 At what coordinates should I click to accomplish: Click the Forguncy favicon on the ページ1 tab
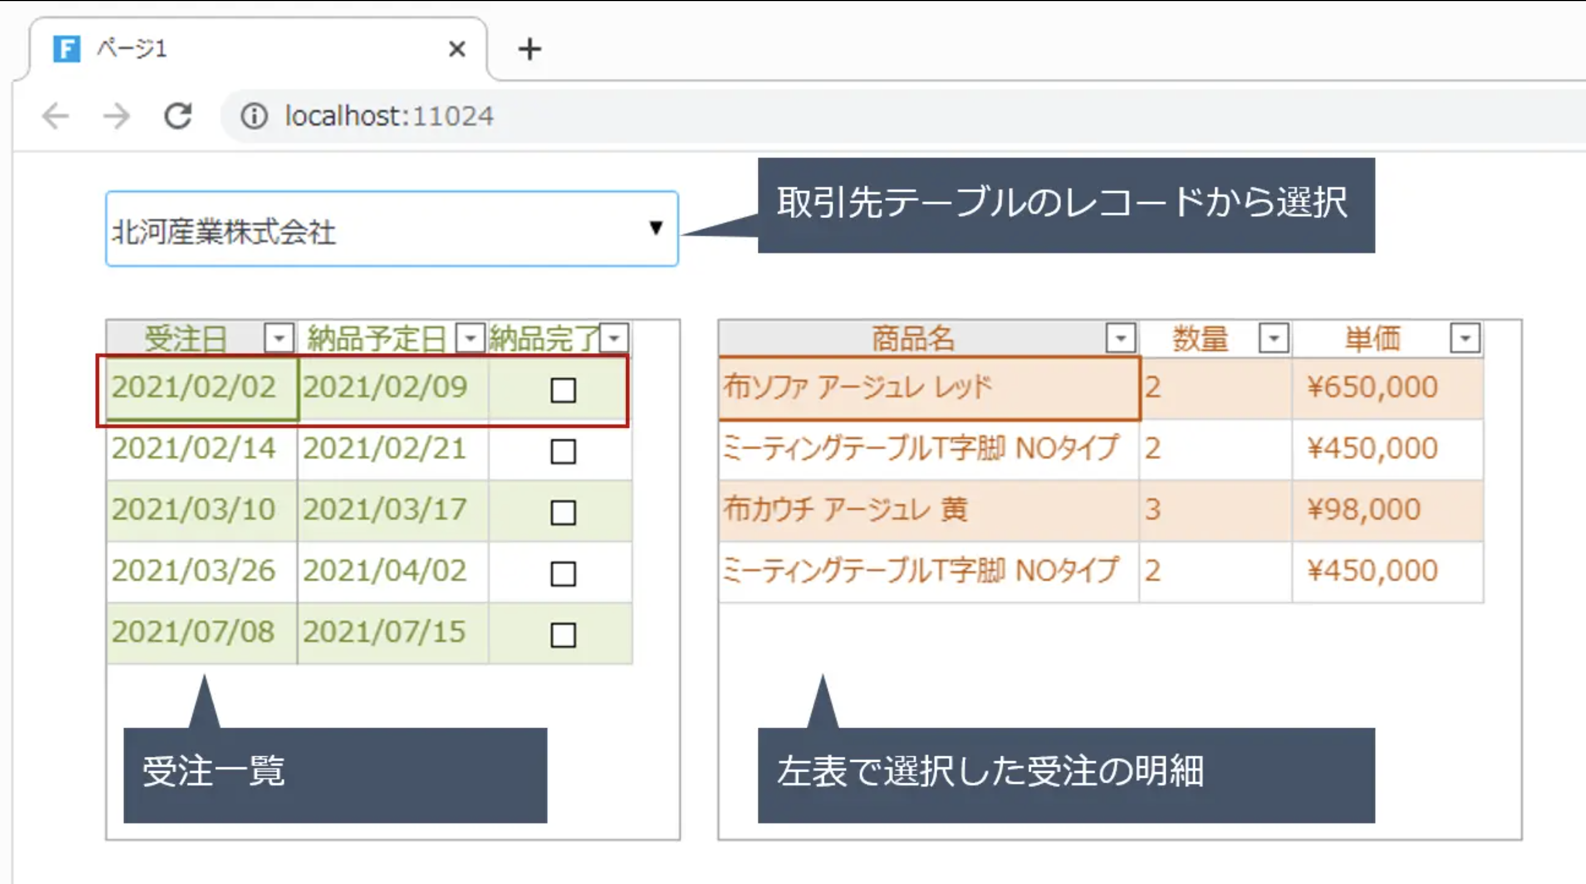point(68,48)
